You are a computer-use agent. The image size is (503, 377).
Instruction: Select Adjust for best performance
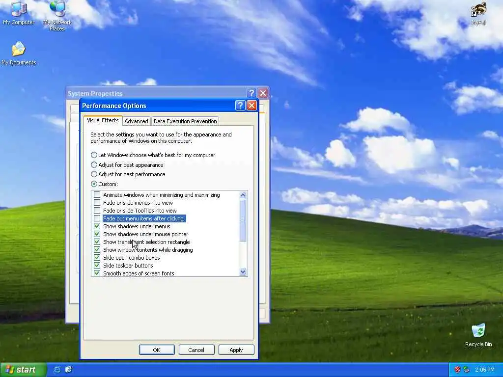[128, 174]
